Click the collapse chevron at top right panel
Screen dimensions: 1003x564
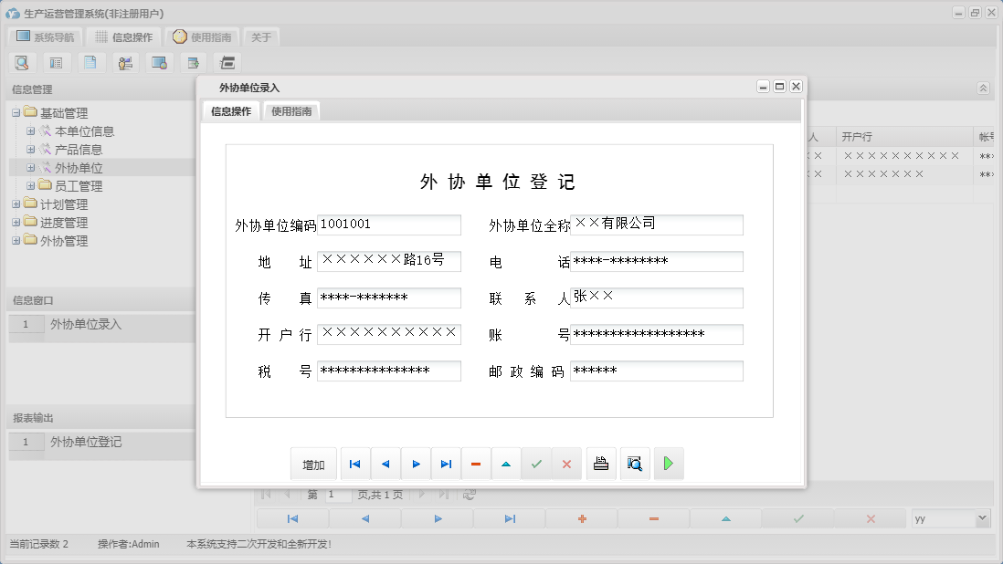point(983,89)
